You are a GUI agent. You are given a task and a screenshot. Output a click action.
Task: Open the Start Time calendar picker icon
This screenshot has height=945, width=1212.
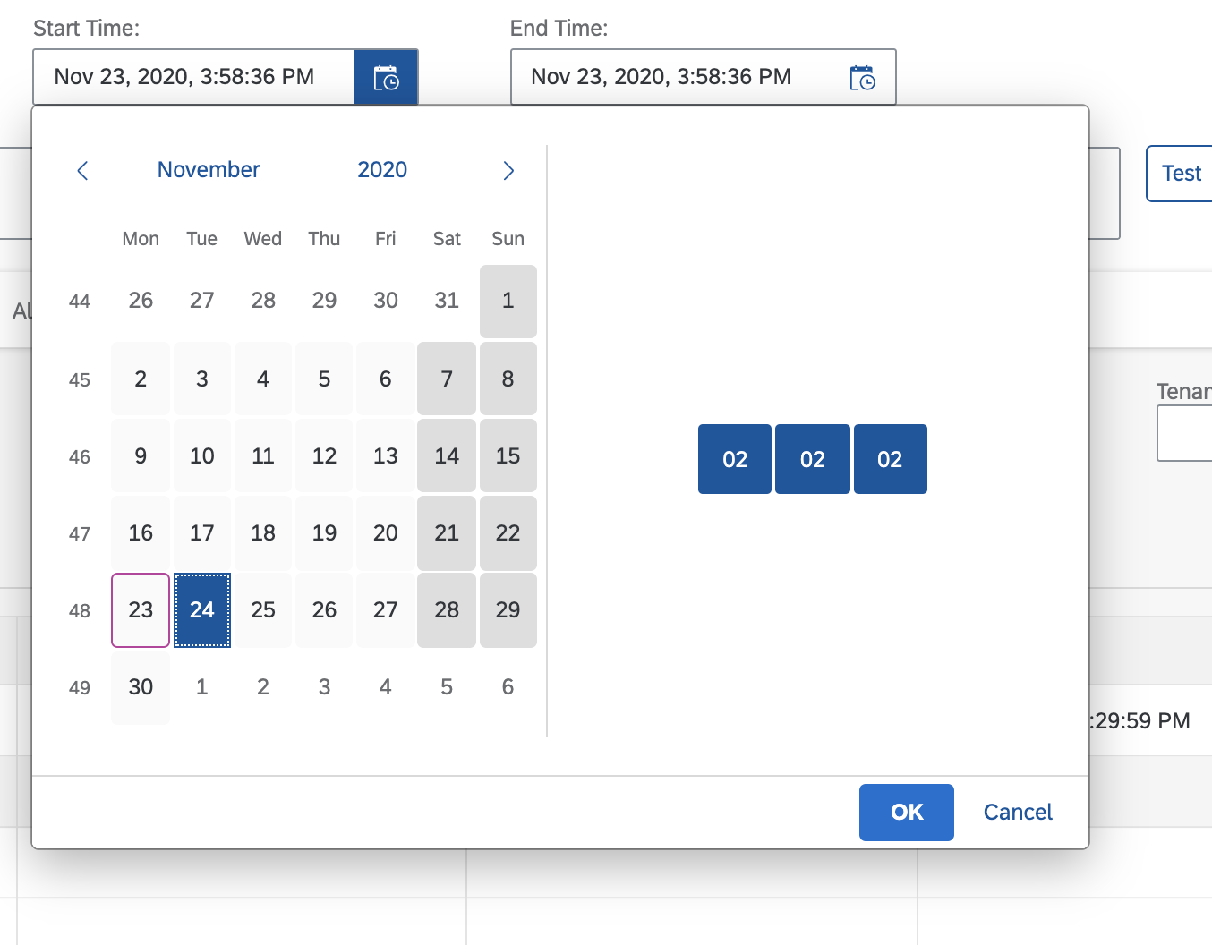pos(386,77)
